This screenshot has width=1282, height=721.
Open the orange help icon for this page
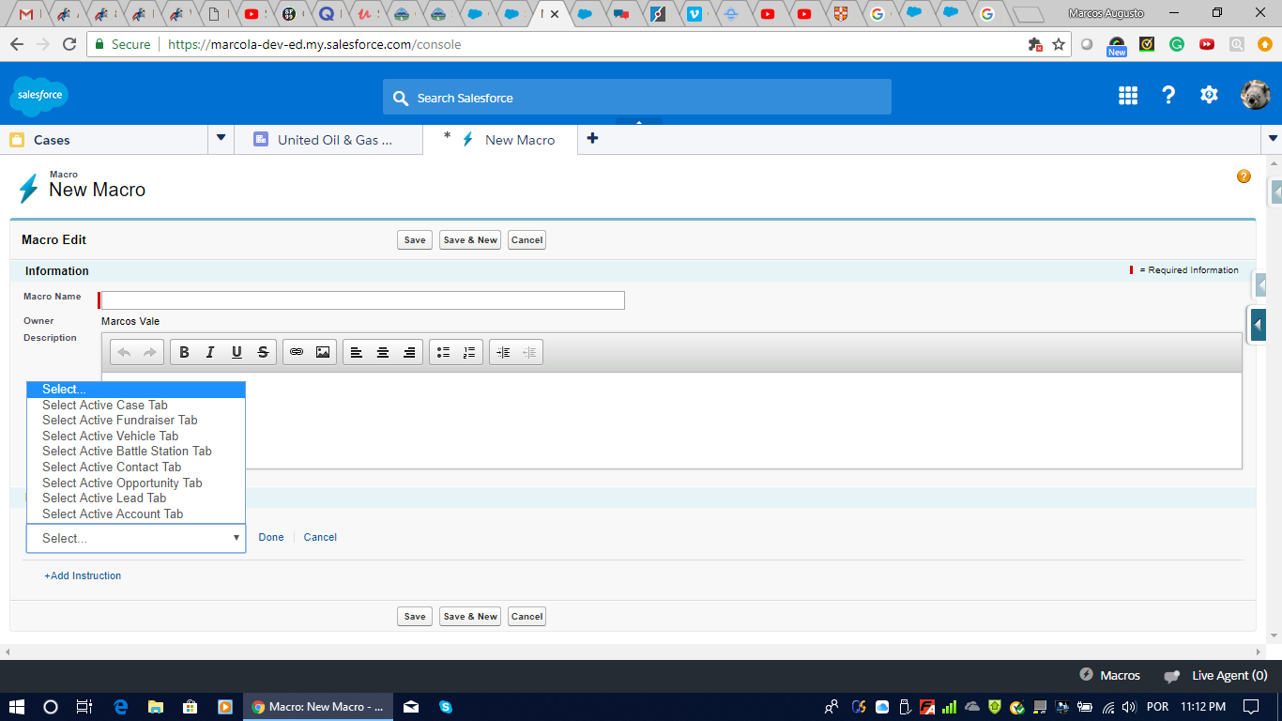click(1244, 176)
